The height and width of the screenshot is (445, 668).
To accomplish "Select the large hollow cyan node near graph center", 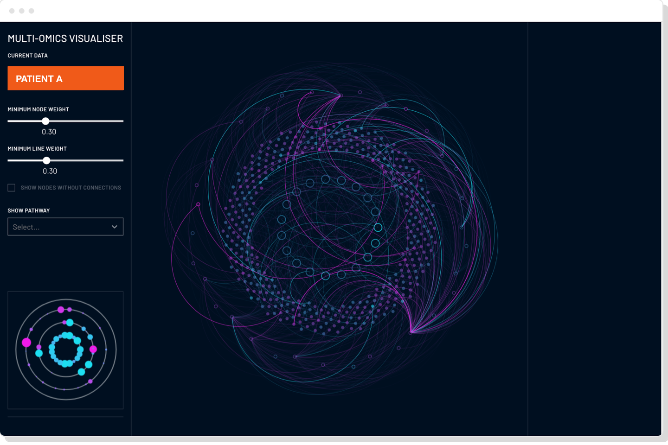I will [379, 228].
